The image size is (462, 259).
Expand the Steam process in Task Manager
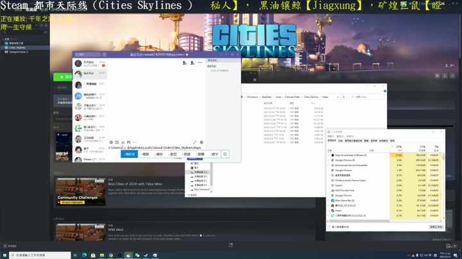pos(329,210)
